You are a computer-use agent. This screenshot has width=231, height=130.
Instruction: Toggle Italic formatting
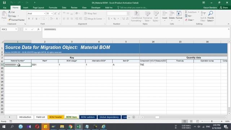(33, 18)
